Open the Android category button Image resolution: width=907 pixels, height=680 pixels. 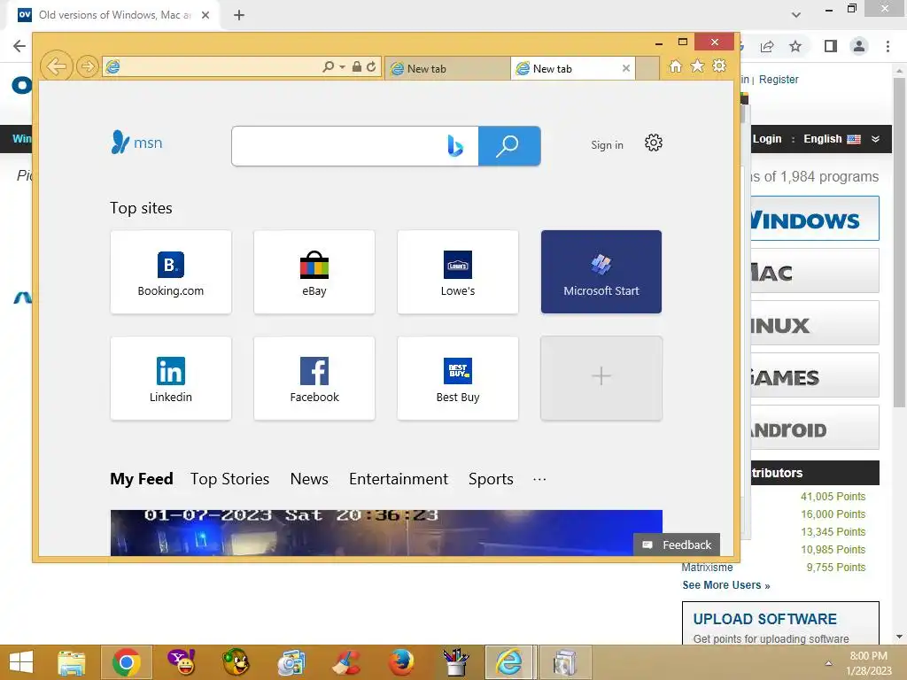pos(815,428)
